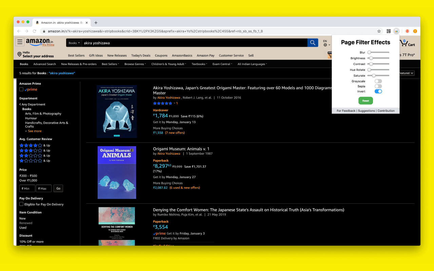Open a new browser tab
Screen dimensions: 434x271
[96, 23]
